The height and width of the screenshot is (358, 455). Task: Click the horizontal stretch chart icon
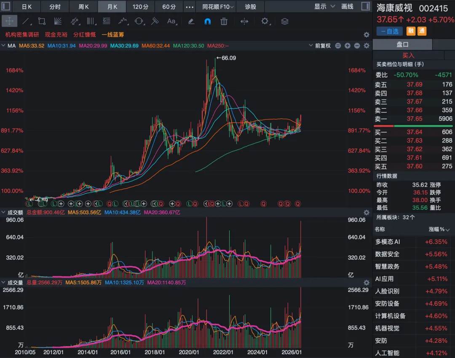tap(244, 21)
